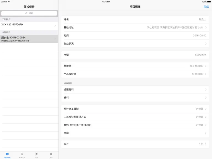Image resolution: width=212 pixels, height=159 pixels.
Task: Open 照片 row showing 0 张
Action: [135, 144]
